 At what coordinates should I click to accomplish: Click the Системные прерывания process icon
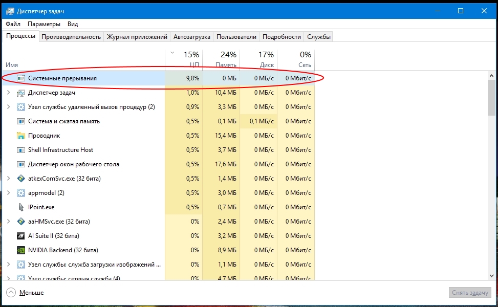point(21,78)
